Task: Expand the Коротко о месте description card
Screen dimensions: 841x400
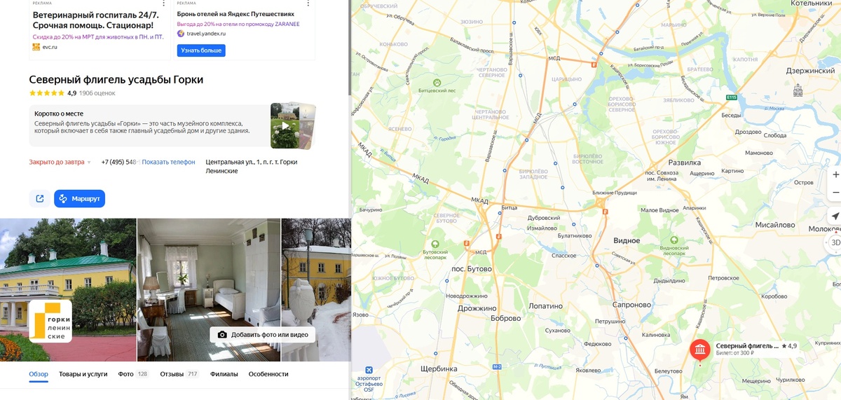Action: click(149, 126)
